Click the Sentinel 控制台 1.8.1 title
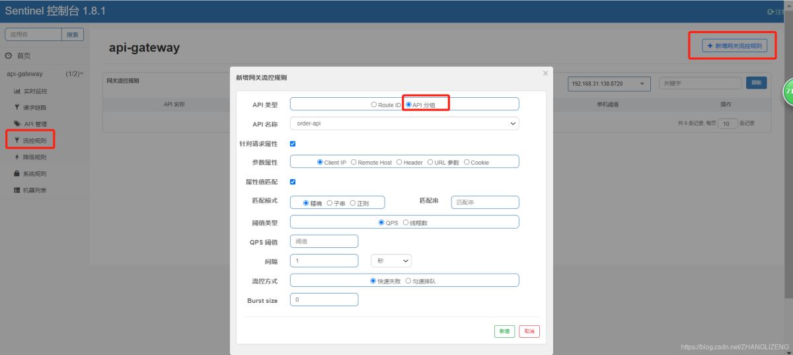This screenshot has width=793, height=355. coord(55,11)
